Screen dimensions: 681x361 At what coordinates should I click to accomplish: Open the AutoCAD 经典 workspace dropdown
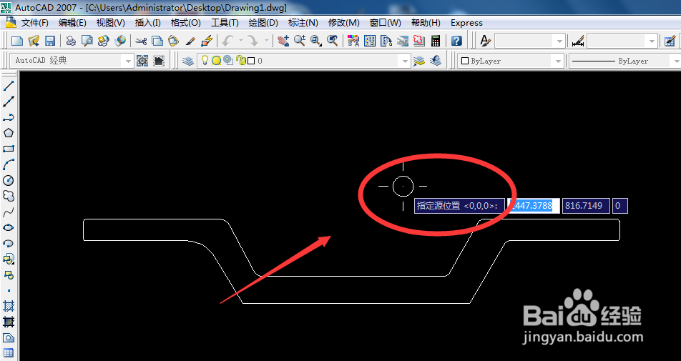coord(127,61)
